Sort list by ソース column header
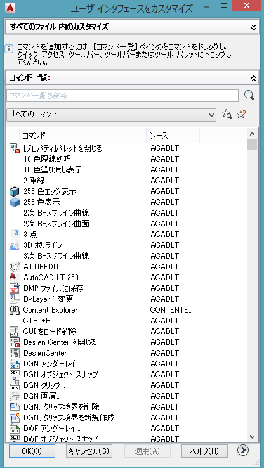The height and width of the screenshot is (471, 264). pos(173,136)
